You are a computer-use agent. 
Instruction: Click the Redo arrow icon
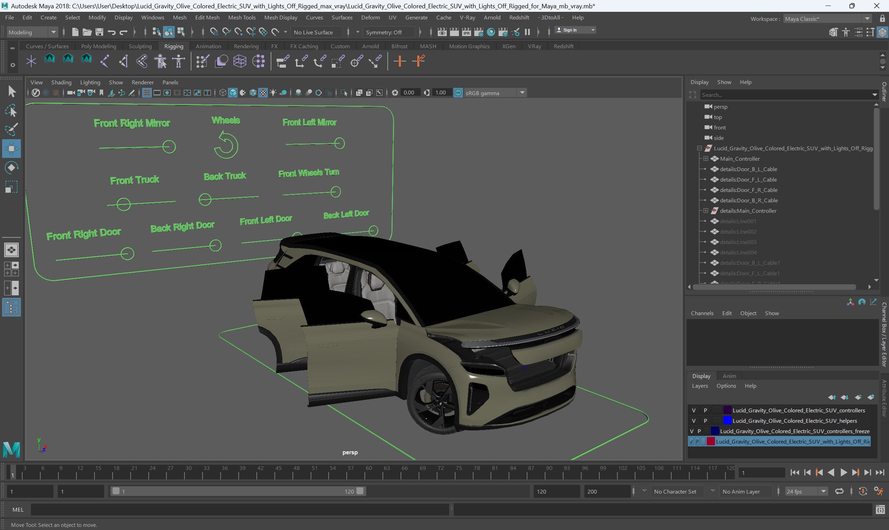click(x=123, y=32)
